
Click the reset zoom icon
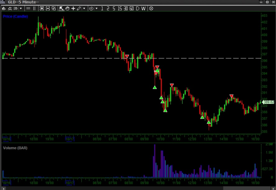click(x=54, y=8)
